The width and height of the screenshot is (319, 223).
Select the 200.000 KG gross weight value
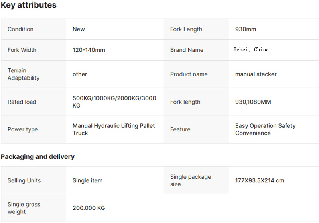pyautogui.click(x=89, y=208)
